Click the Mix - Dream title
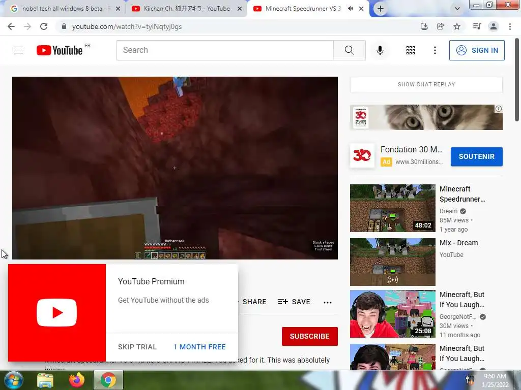The height and width of the screenshot is (390, 521). 458,243
